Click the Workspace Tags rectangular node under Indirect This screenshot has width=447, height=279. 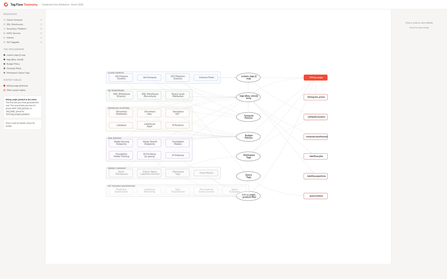pyautogui.click(x=177, y=173)
